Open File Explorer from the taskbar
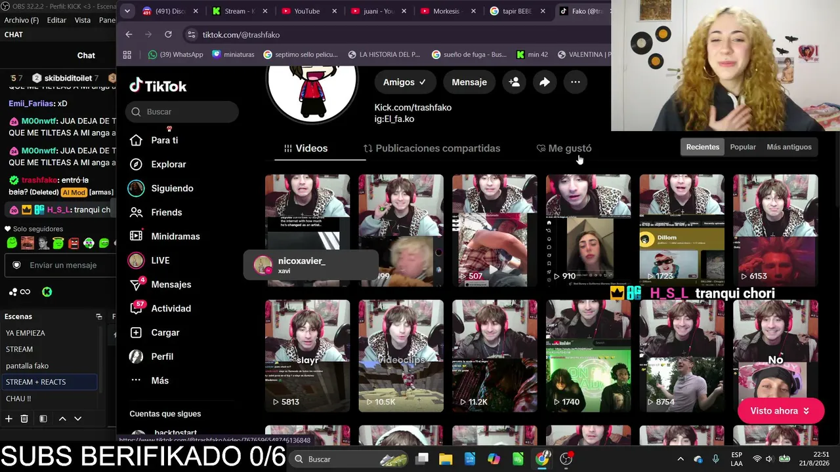Viewport: 840px width, 472px height. coord(446,459)
